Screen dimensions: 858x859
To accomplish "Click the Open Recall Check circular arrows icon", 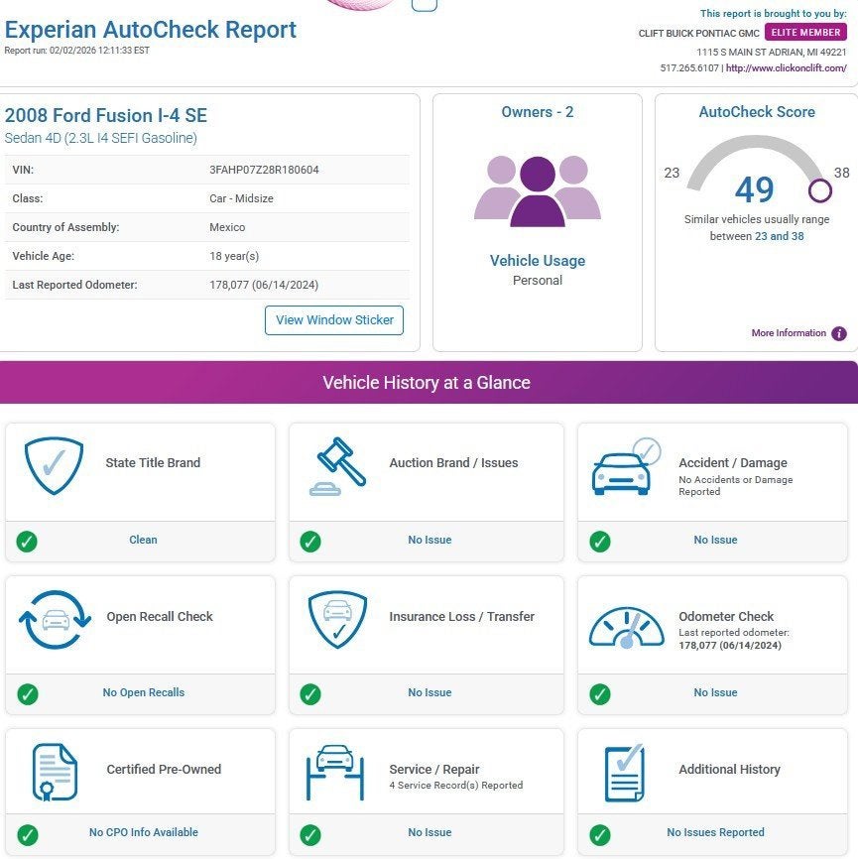I will [54, 619].
